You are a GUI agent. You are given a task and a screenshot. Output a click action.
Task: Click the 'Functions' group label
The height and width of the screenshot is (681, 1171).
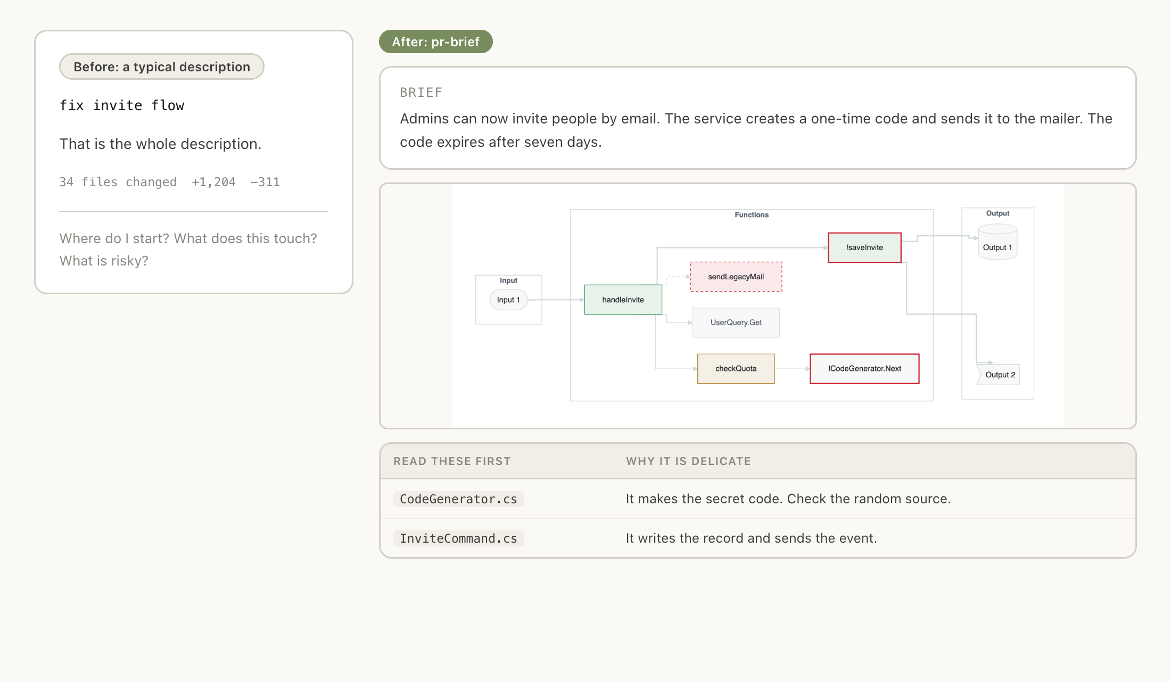pos(752,214)
